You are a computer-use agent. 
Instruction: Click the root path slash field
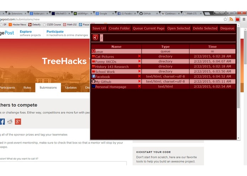click(101, 38)
